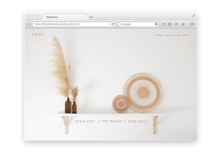Click the first window control circle
Image resolution: width=218 pixels, height=155 pixels.
[28, 16]
